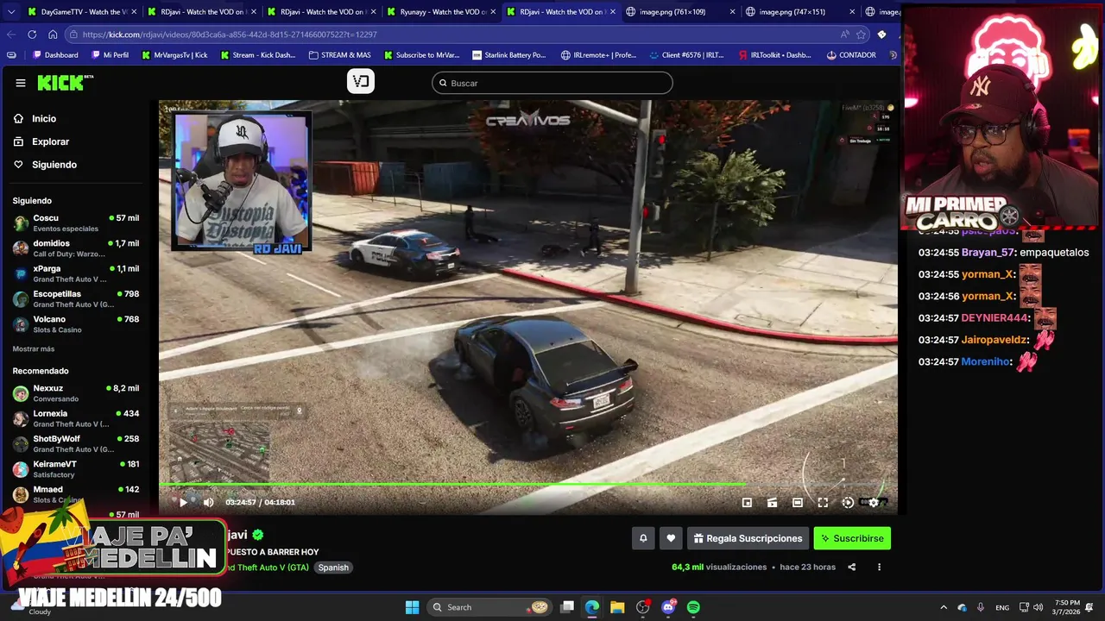Follow channel with heart button
The width and height of the screenshot is (1105, 621).
click(671, 538)
